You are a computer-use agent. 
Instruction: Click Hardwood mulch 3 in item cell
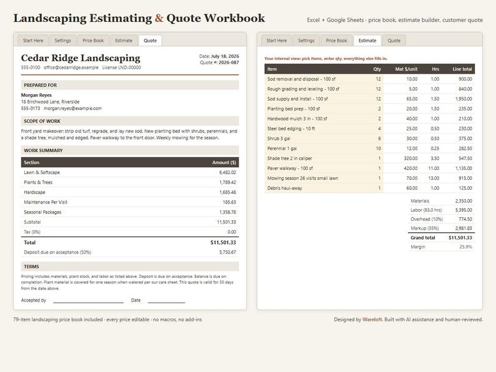click(316, 119)
